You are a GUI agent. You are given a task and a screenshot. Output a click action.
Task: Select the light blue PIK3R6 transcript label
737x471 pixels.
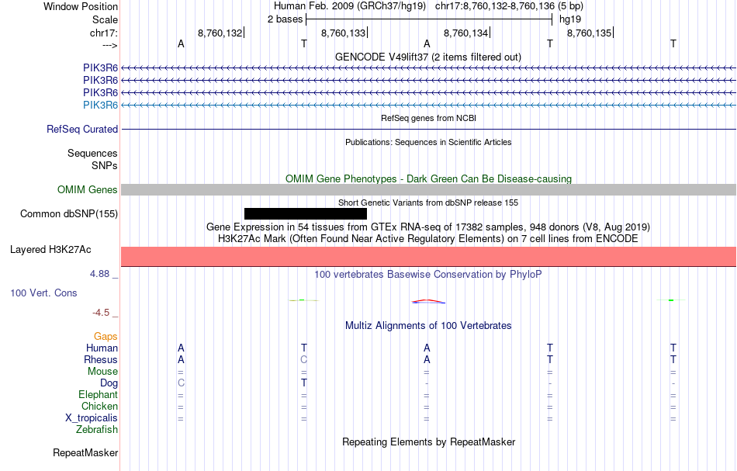[100, 105]
